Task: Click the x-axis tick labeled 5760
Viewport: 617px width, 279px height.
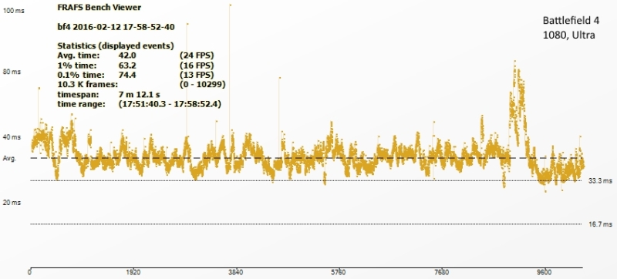Action: pyautogui.click(x=339, y=272)
